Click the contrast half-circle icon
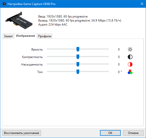 (130, 57)
